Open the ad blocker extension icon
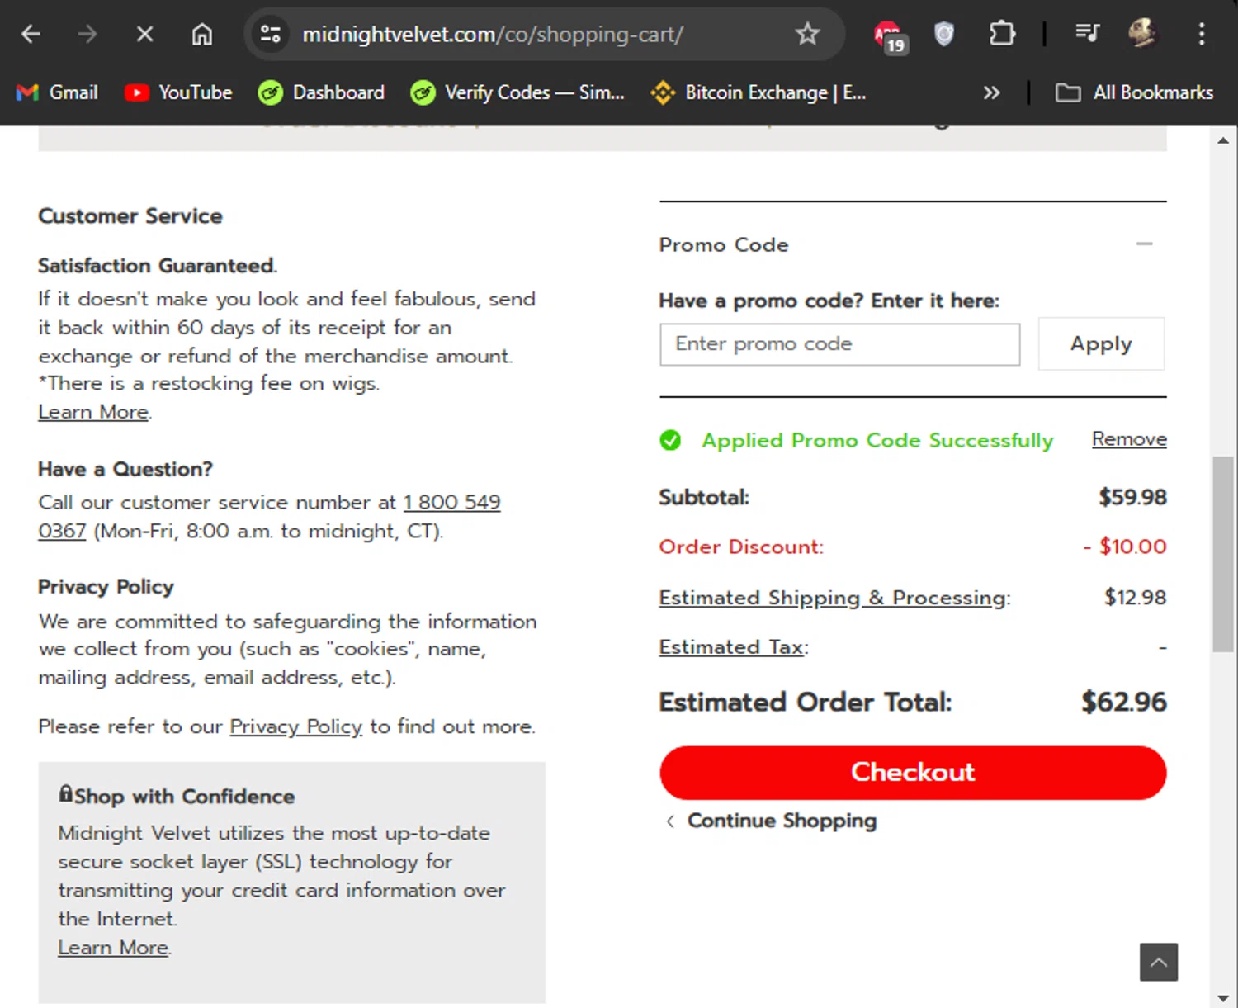This screenshot has height=1008, width=1238. 889,35
